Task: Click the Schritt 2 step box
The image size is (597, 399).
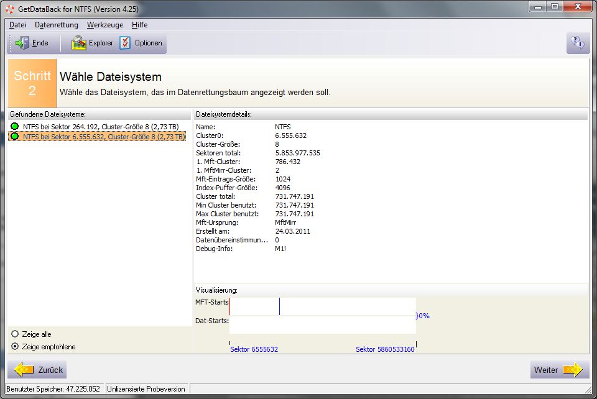Action: pyautogui.click(x=32, y=83)
